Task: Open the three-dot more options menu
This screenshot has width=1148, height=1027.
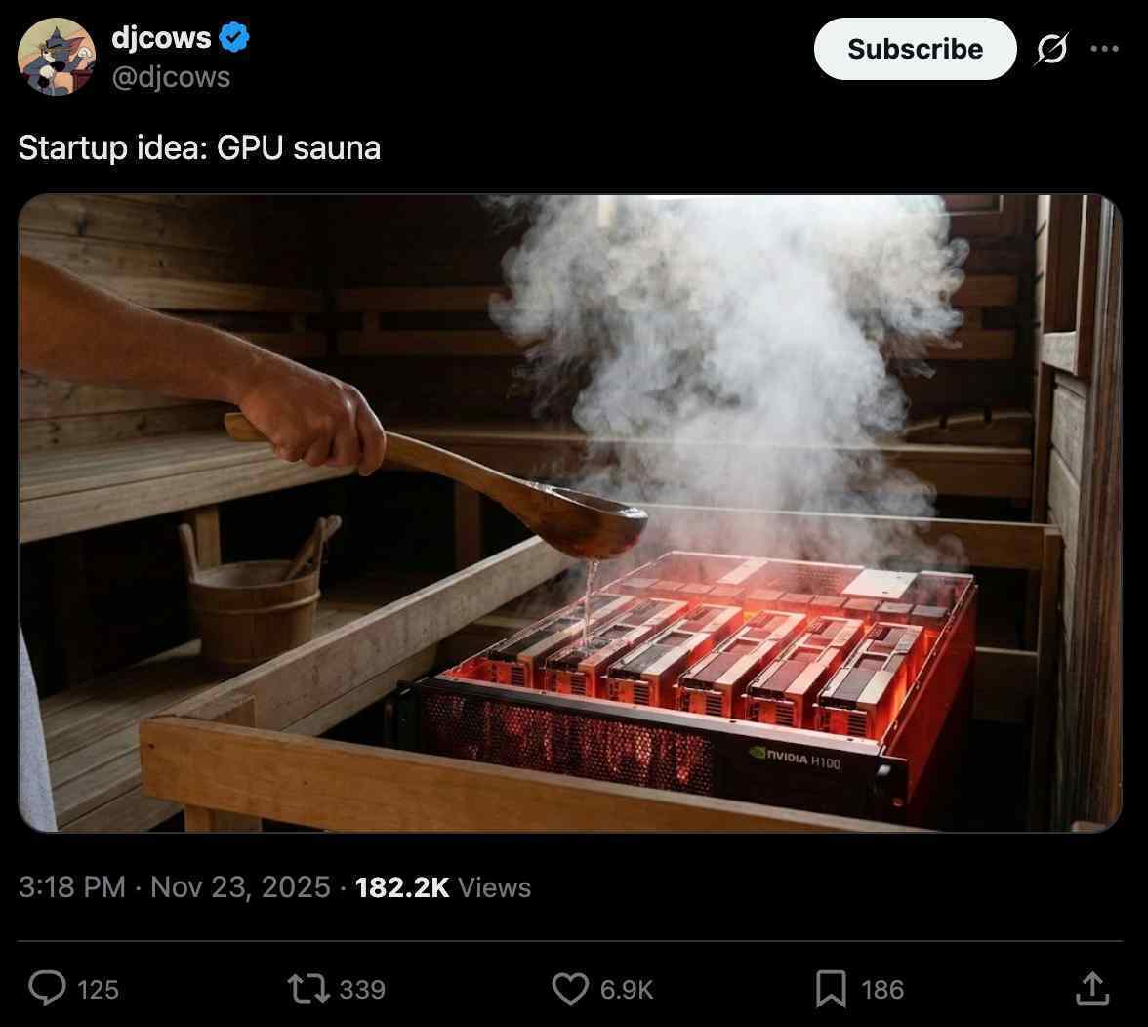Action: tap(1104, 49)
